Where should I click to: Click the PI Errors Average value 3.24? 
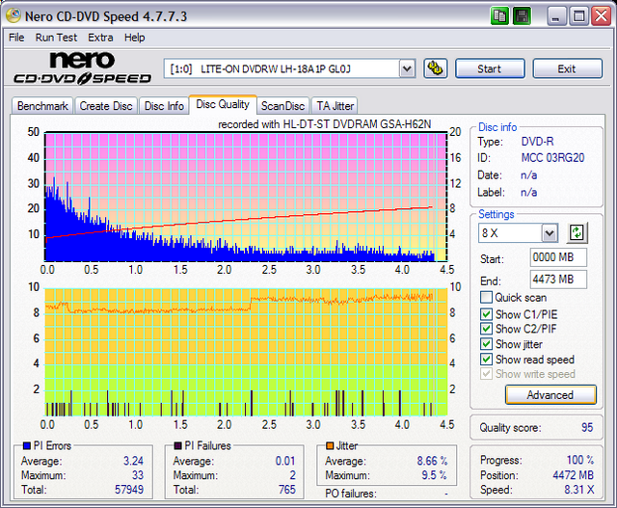tap(133, 461)
